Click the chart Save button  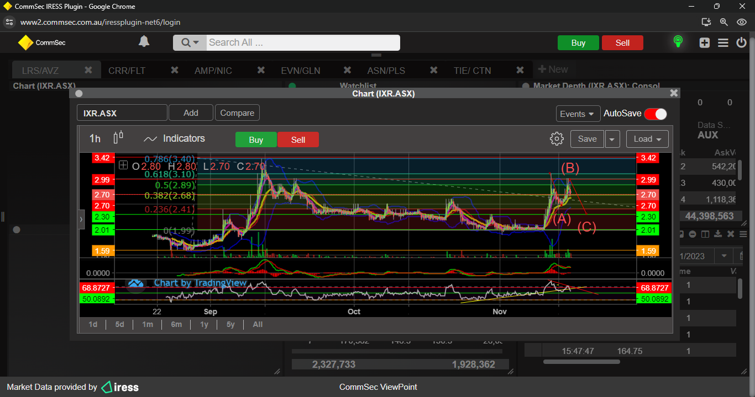click(587, 139)
